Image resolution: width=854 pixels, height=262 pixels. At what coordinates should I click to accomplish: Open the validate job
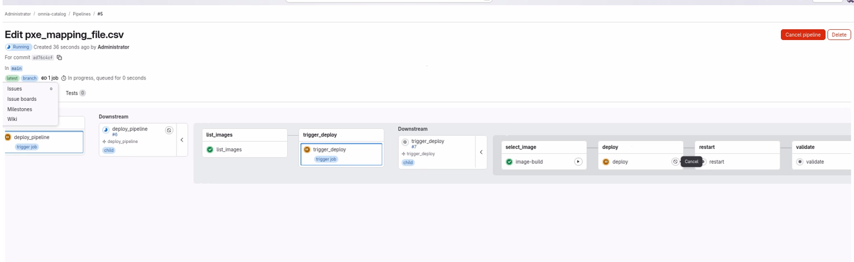(x=815, y=162)
